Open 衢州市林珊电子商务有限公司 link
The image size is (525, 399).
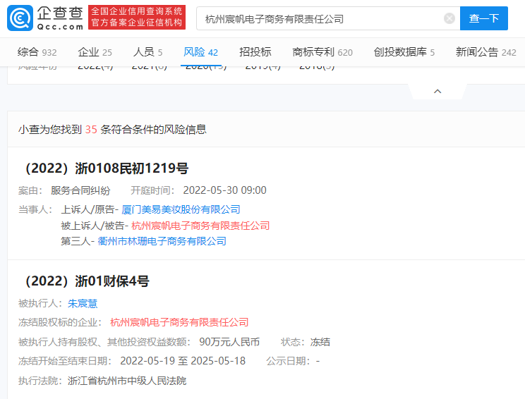[x=162, y=241]
